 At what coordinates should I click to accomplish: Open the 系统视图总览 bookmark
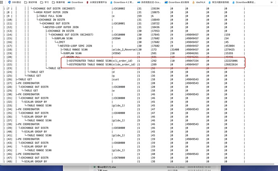click(x=149, y=2)
